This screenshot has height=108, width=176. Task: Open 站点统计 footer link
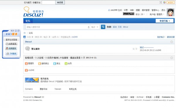pos(124,97)
